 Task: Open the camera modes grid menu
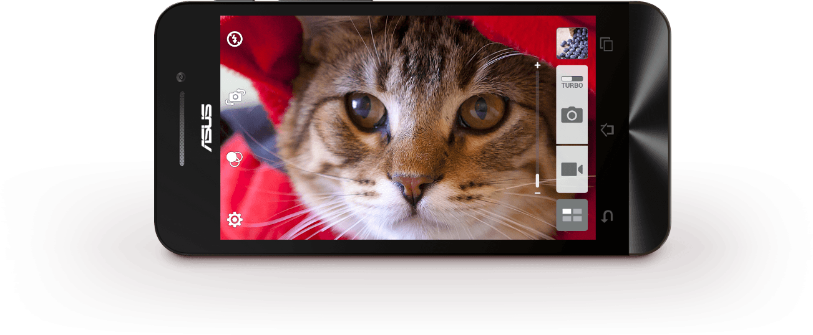pyautogui.click(x=572, y=215)
